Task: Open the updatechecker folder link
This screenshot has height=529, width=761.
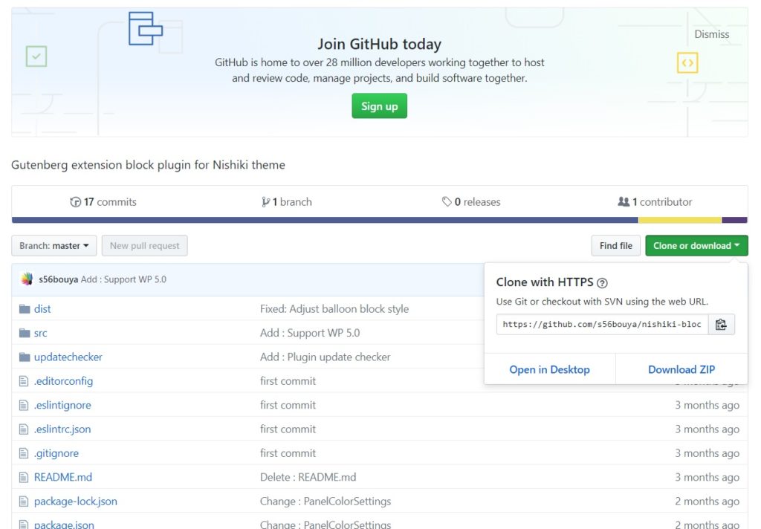Action: 68,357
